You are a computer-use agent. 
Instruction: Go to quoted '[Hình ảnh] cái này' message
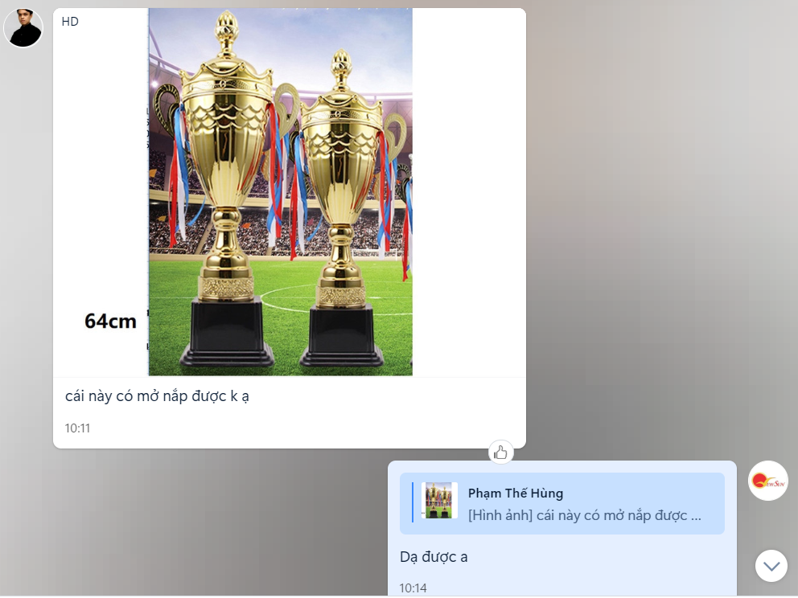click(x=585, y=516)
